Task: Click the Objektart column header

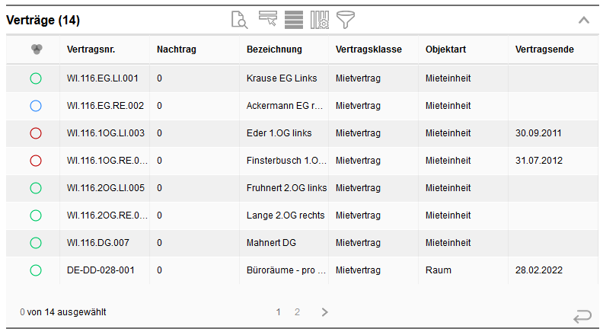Action: click(445, 49)
